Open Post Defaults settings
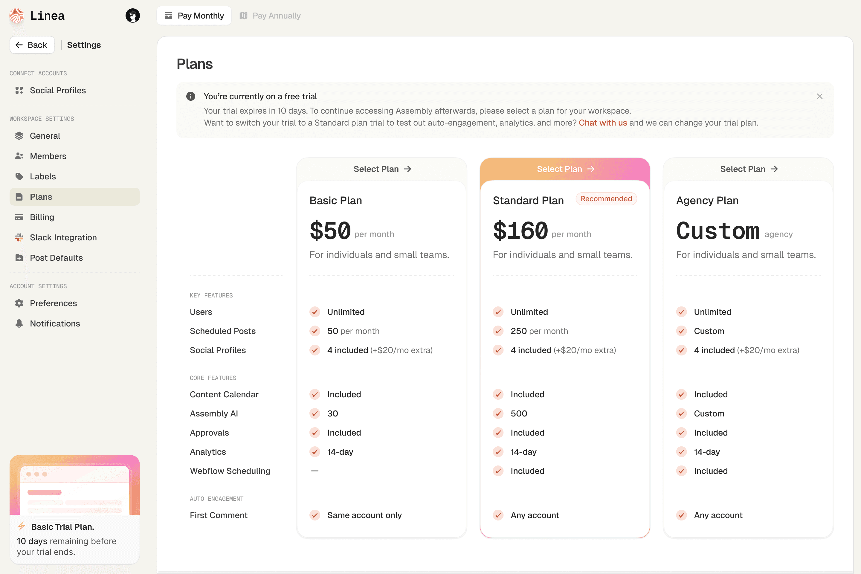861x574 pixels. (56, 258)
